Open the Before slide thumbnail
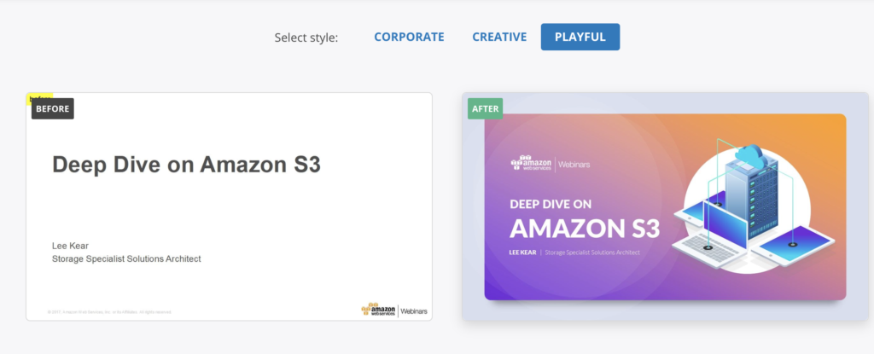 pos(229,206)
